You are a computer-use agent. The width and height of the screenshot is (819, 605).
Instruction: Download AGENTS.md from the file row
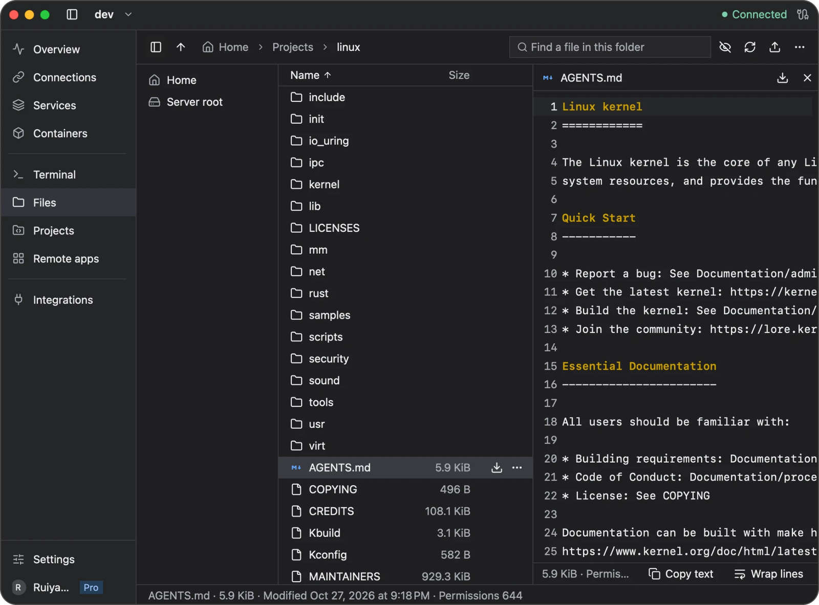point(497,468)
